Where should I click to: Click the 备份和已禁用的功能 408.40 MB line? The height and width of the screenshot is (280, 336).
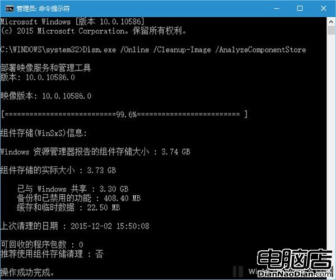tap(79, 198)
